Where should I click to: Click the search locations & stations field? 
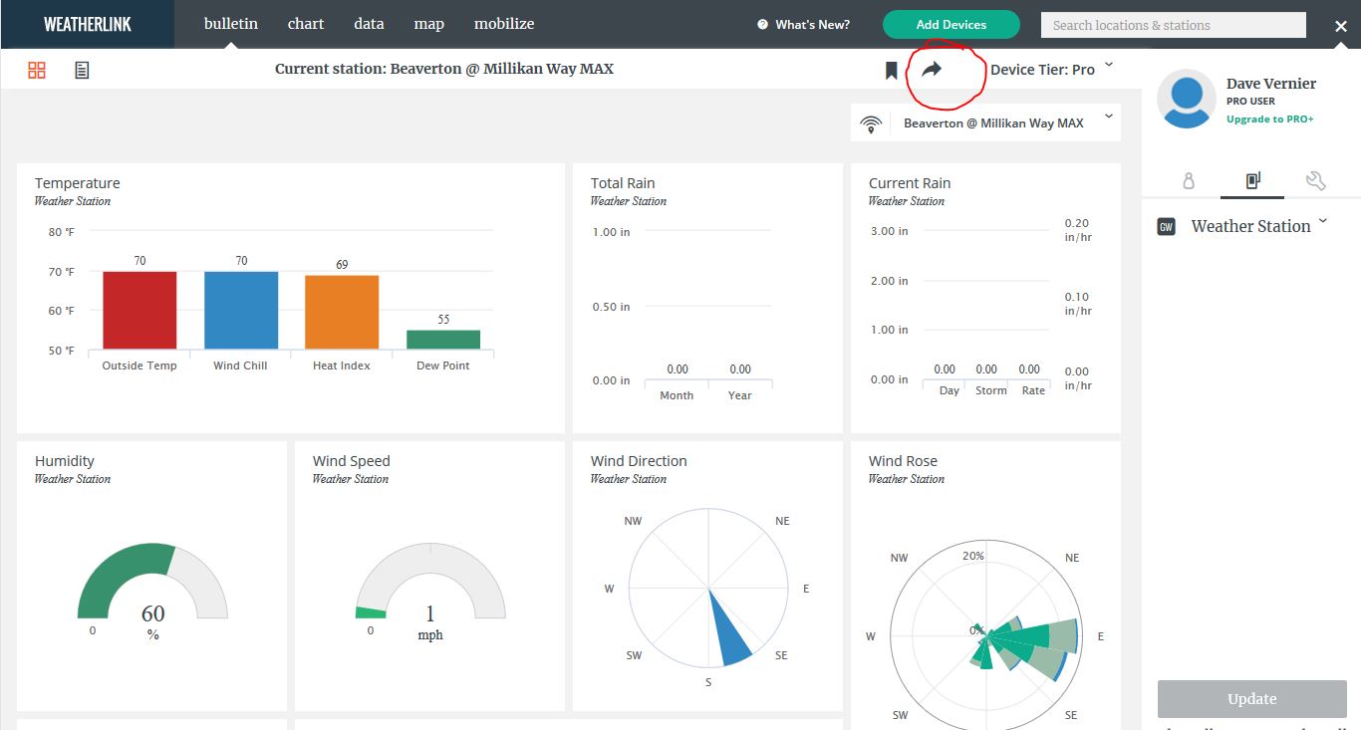click(x=1174, y=25)
